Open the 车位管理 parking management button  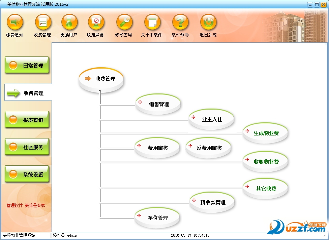[x=157, y=218]
